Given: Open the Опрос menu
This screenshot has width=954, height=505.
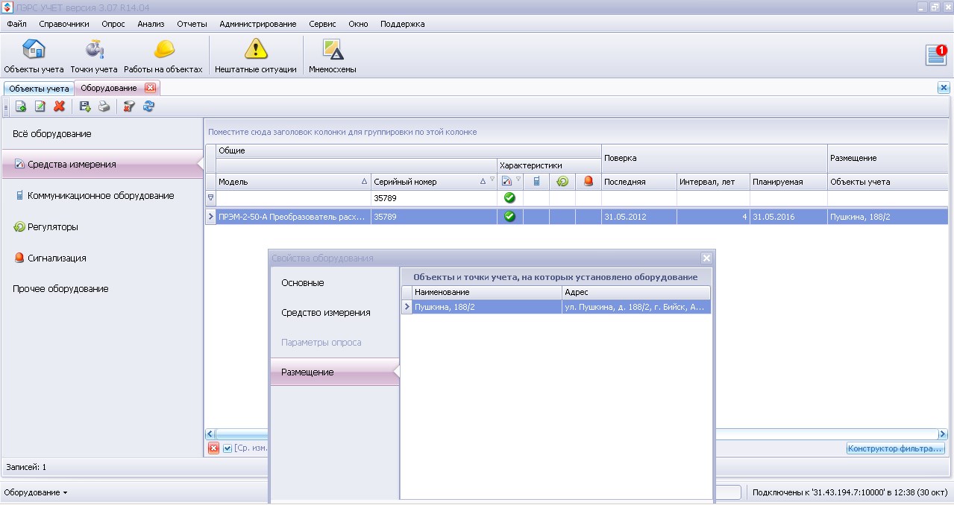Looking at the screenshot, I should (113, 24).
